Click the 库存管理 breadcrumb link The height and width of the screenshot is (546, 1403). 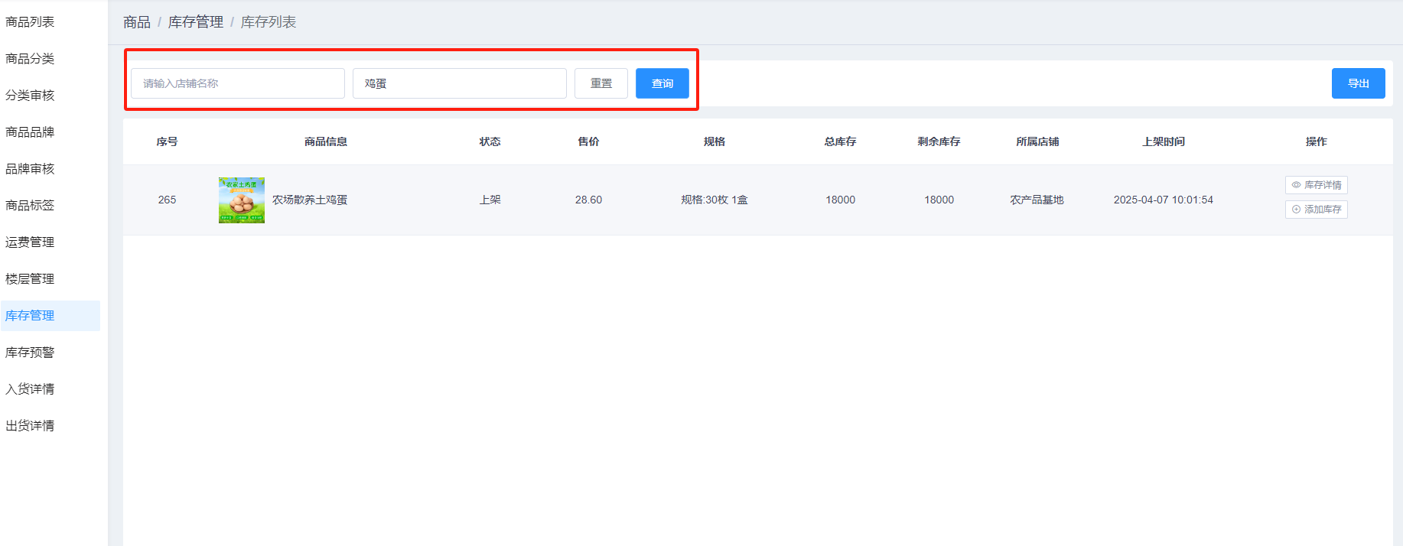[196, 22]
